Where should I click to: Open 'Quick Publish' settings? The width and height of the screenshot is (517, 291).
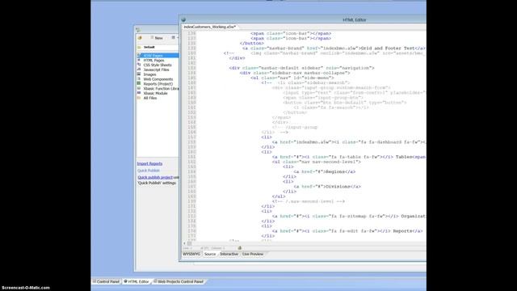tap(157, 183)
